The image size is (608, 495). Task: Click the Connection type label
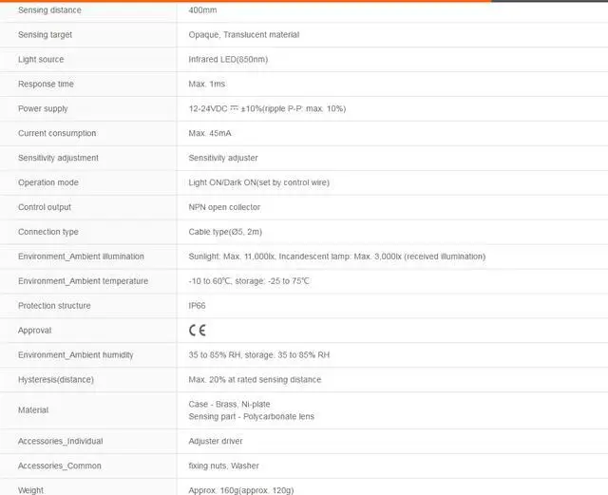tap(48, 232)
